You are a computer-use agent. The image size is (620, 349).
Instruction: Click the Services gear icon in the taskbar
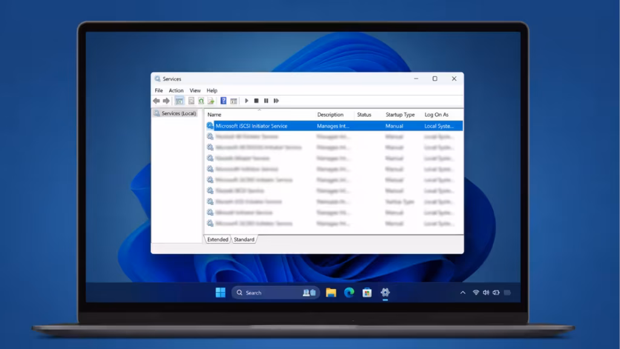click(385, 293)
